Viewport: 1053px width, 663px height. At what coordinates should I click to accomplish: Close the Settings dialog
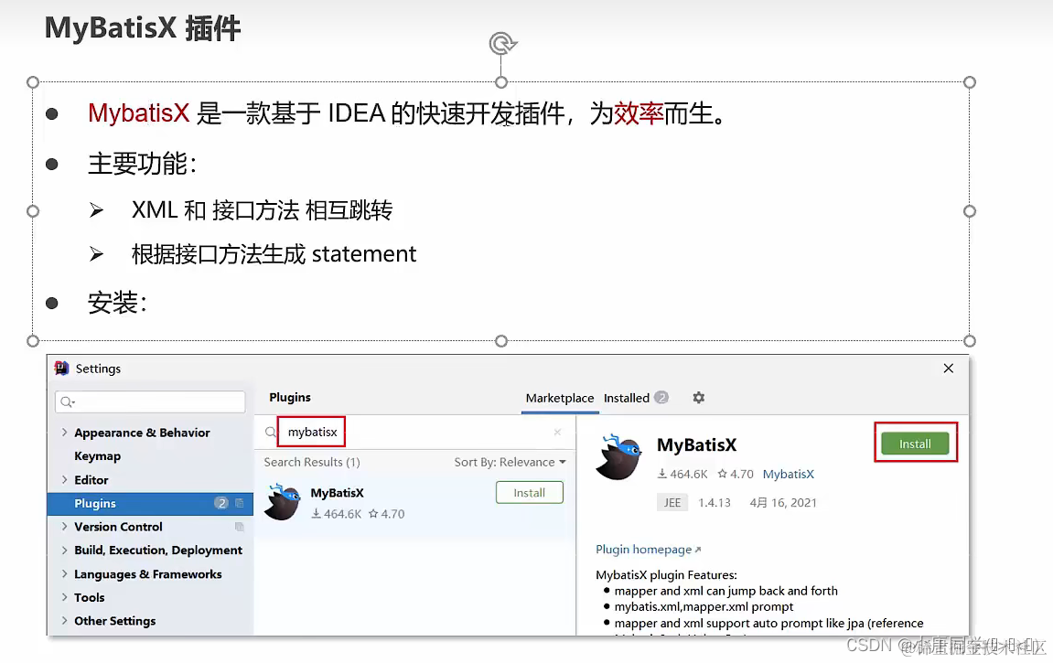948,369
